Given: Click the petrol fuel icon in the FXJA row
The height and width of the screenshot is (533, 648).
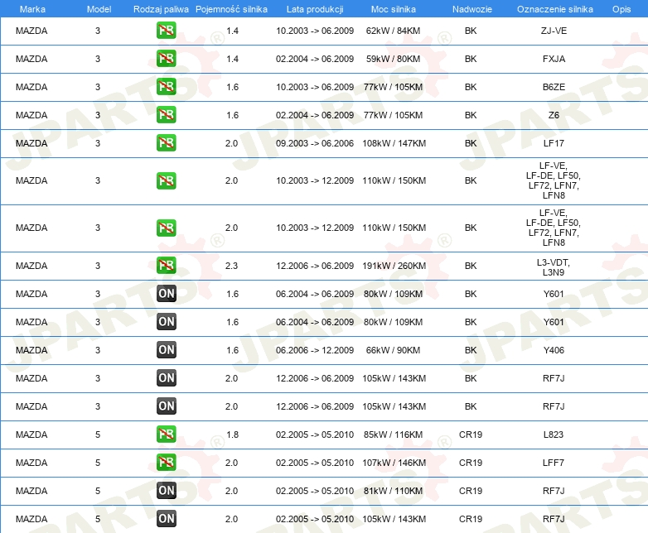Looking at the screenshot, I should [166, 59].
